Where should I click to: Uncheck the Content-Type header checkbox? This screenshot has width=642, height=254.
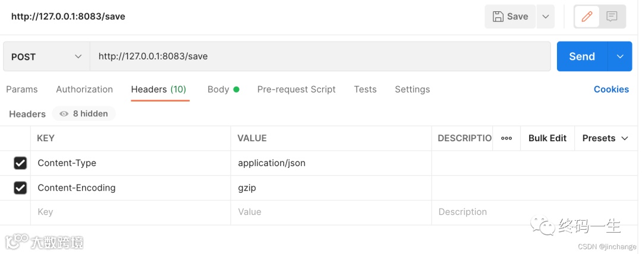coord(20,163)
